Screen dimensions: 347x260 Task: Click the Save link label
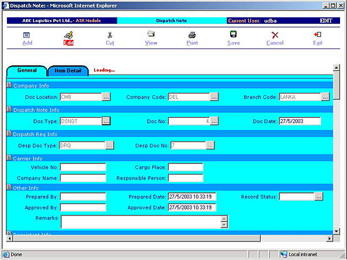(x=234, y=43)
